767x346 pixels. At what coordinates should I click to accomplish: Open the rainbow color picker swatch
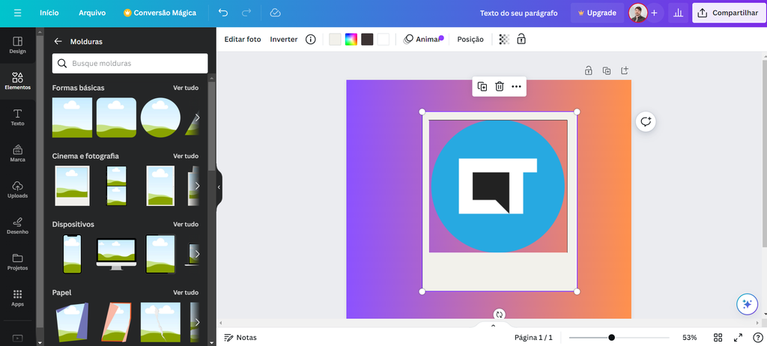tap(351, 40)
